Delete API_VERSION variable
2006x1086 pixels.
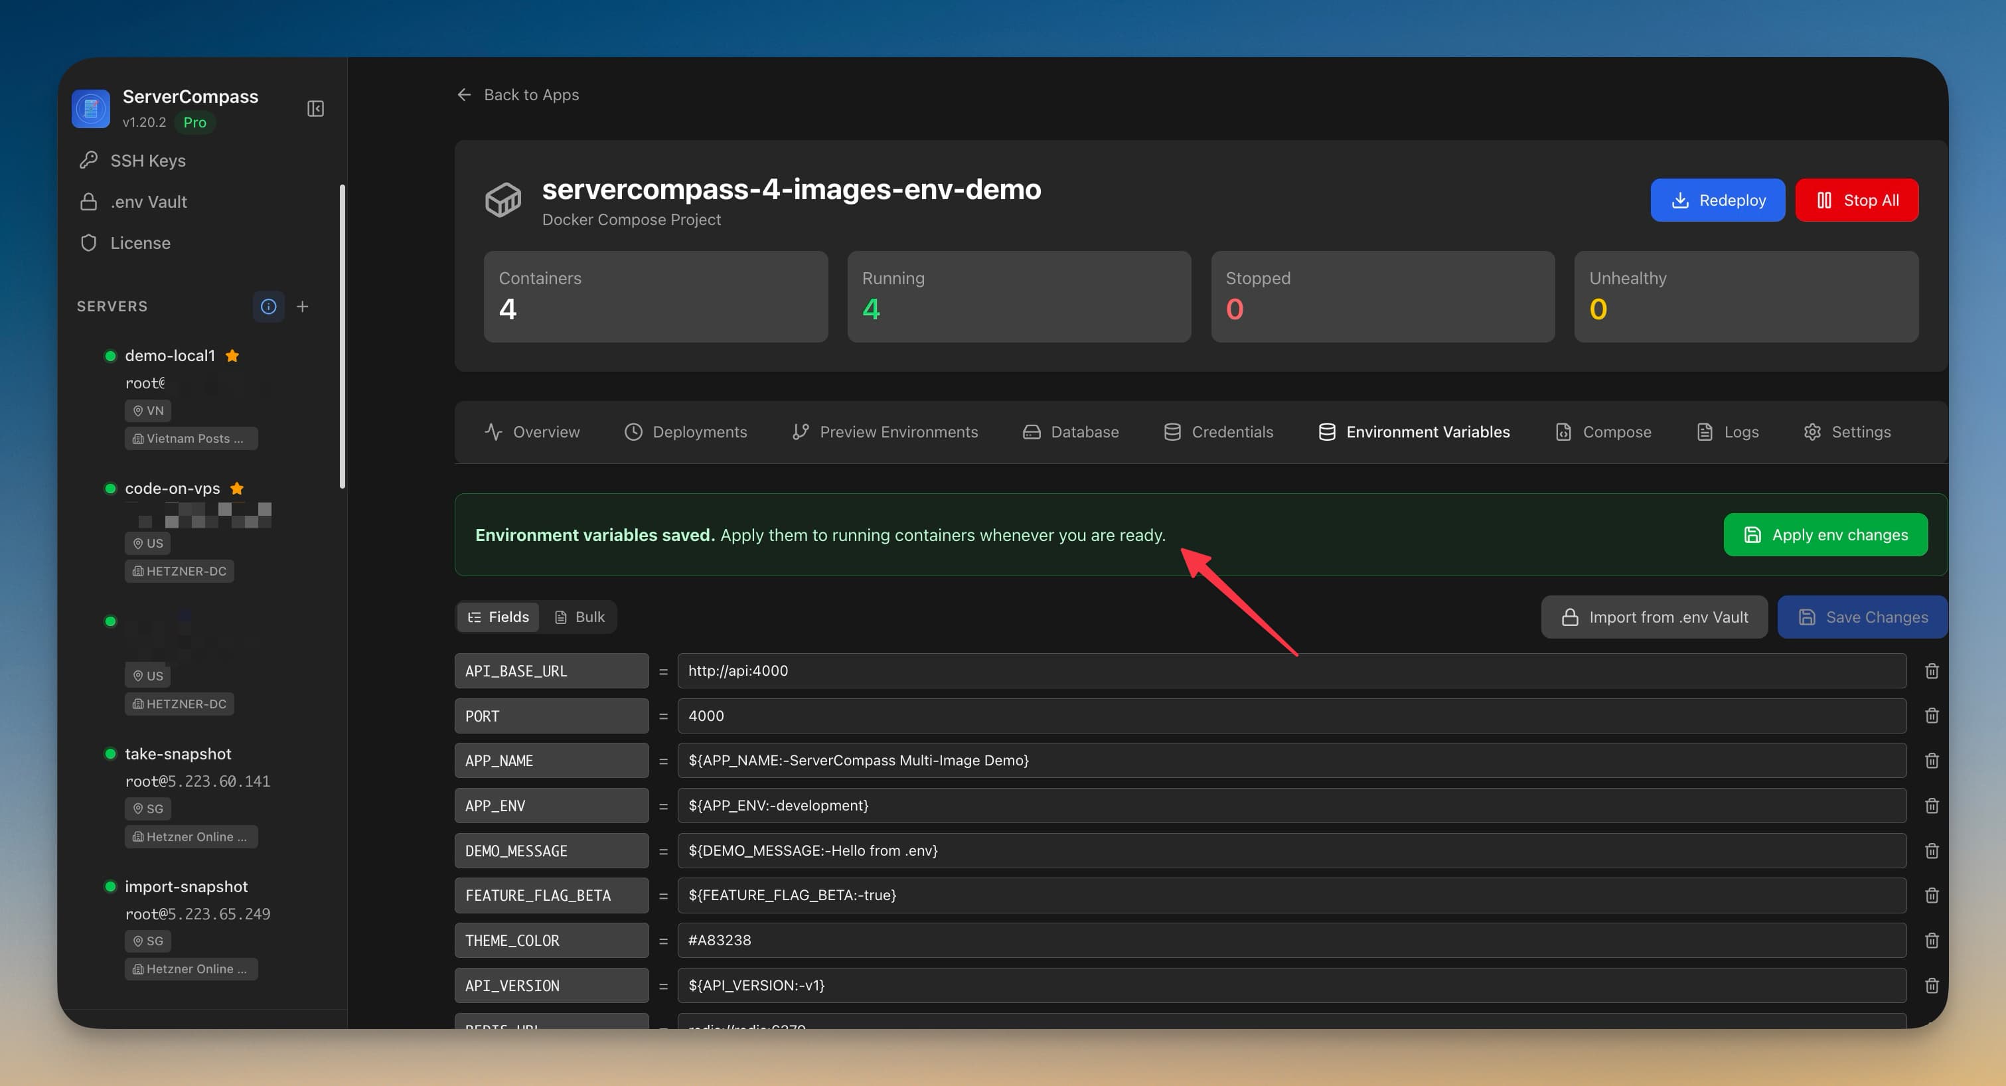1931,986
